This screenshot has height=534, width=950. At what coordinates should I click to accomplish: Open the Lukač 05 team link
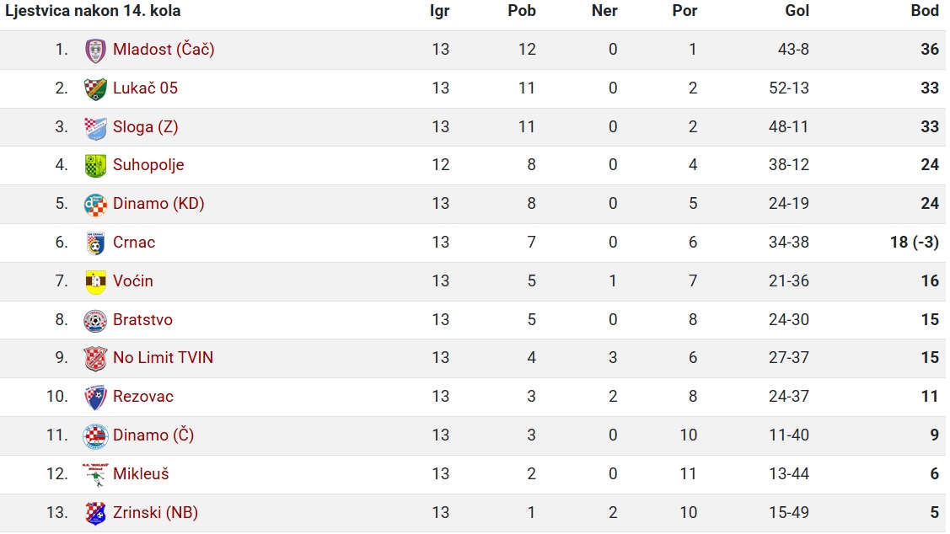click(x=145, y=88)
